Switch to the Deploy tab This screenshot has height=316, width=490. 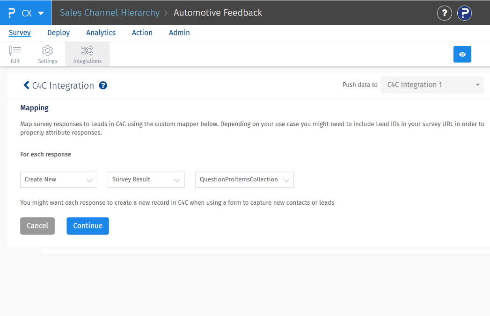click(59, 33)
